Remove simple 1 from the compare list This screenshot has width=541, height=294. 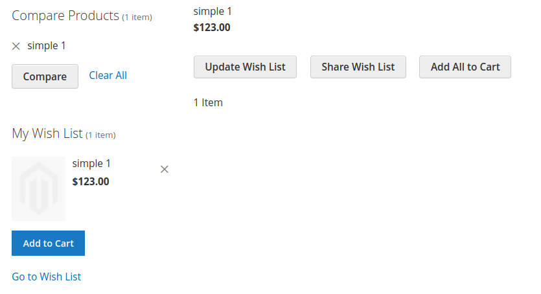pyautogui.click(x=16, y=46)
